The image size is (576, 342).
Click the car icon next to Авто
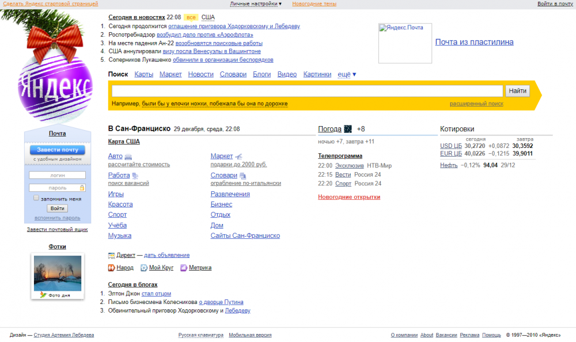point(128,157)
